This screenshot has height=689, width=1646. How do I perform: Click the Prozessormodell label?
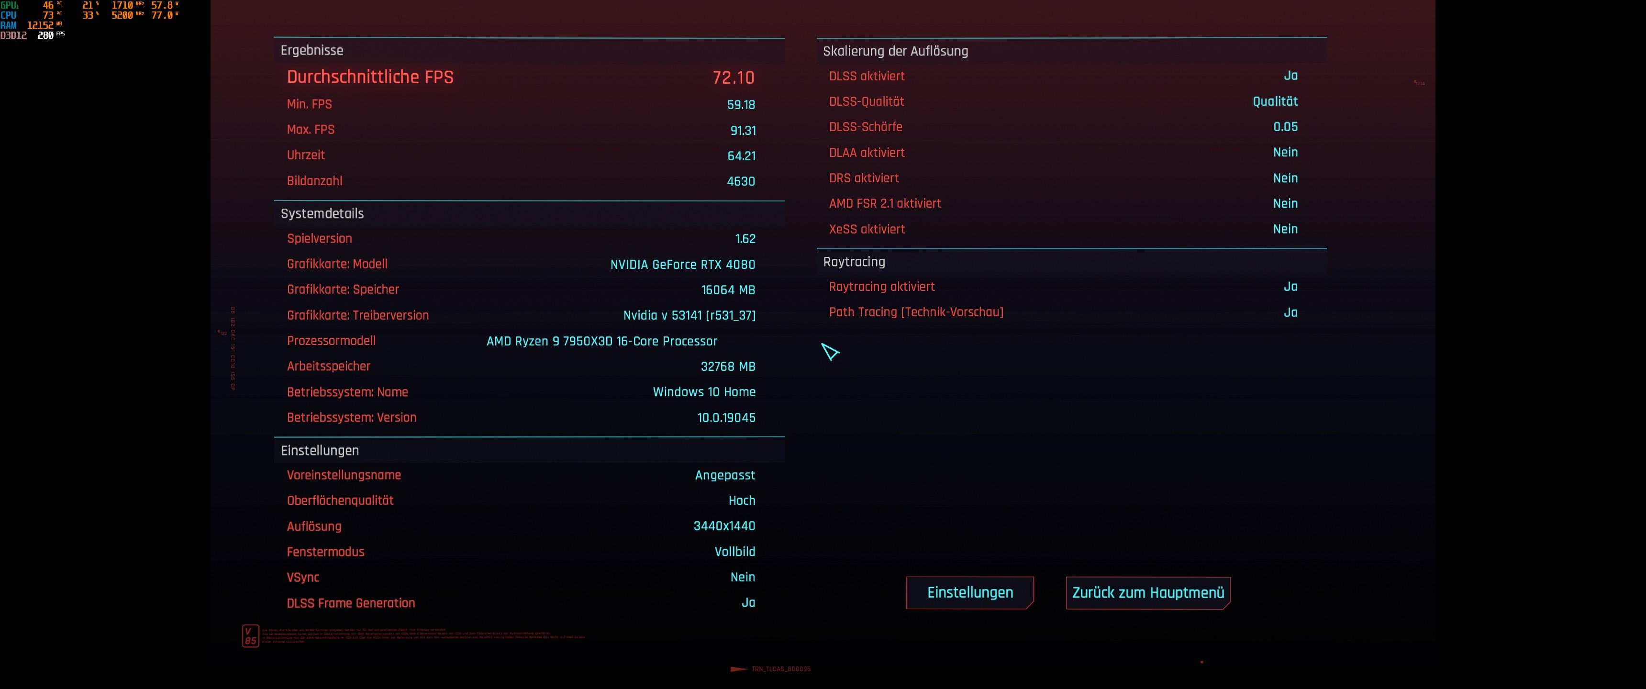(x=331, y=341)
